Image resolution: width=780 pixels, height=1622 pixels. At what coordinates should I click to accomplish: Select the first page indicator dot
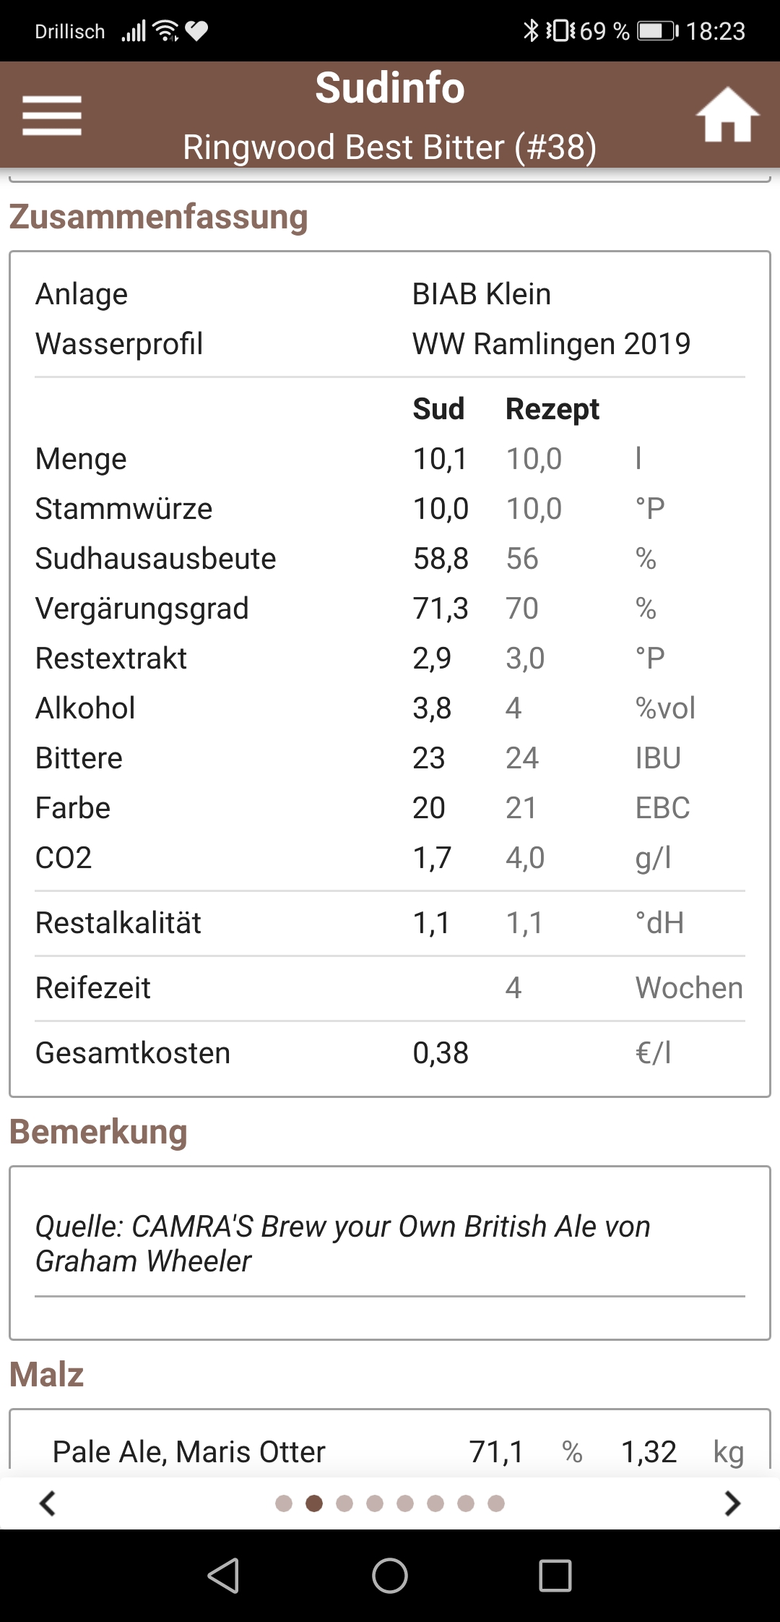tap(284, 1503)
